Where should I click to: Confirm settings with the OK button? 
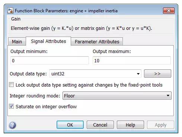[x=70, y=125]
